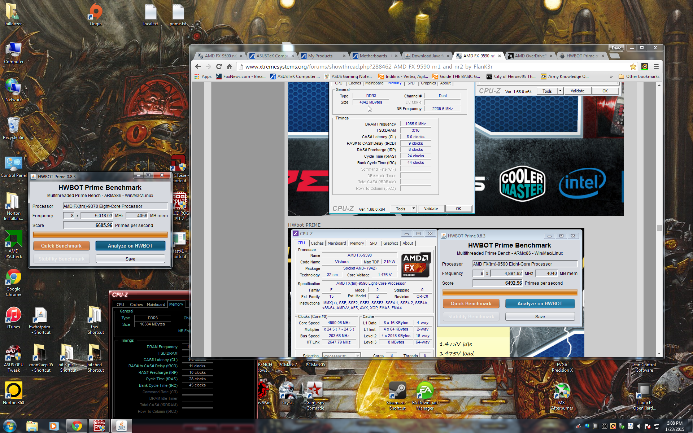Open Windows Explorer from the taskbar
The image size is (693, 433).
coord(32,426)
